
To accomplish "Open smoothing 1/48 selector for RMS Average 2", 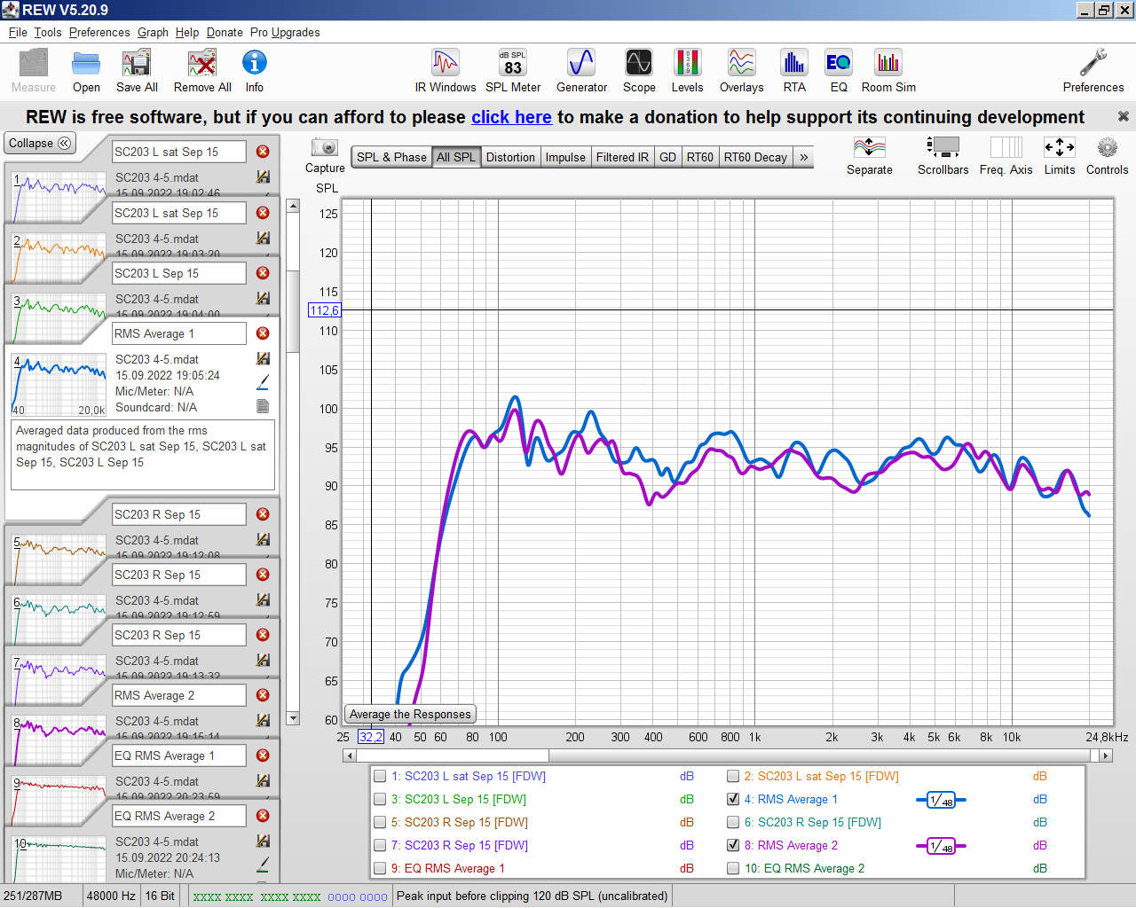I will (941, 846).
